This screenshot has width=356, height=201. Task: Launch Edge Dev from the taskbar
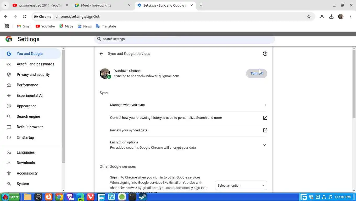point(80,197)
